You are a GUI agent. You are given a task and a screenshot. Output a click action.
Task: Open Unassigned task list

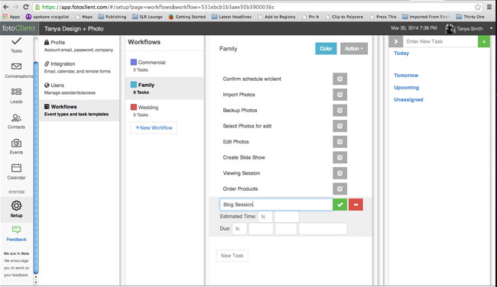[408, 100]
